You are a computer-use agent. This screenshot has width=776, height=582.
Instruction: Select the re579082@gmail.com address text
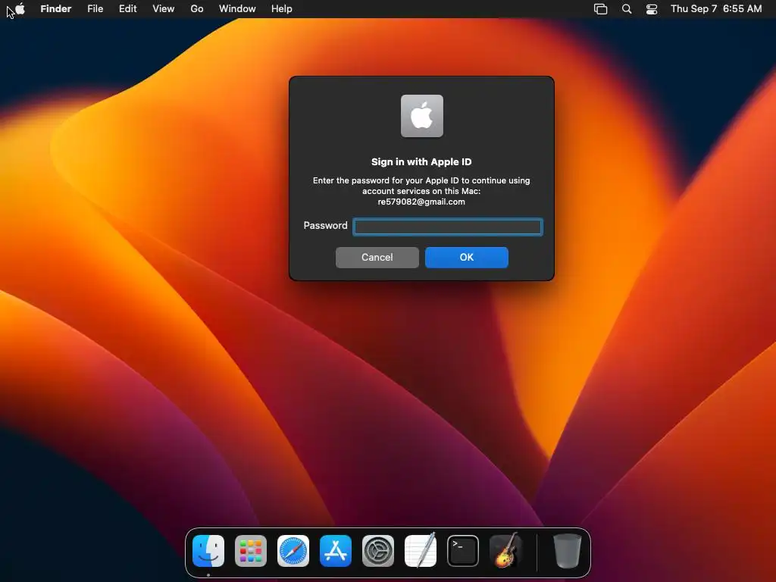[x=421, y=202]
